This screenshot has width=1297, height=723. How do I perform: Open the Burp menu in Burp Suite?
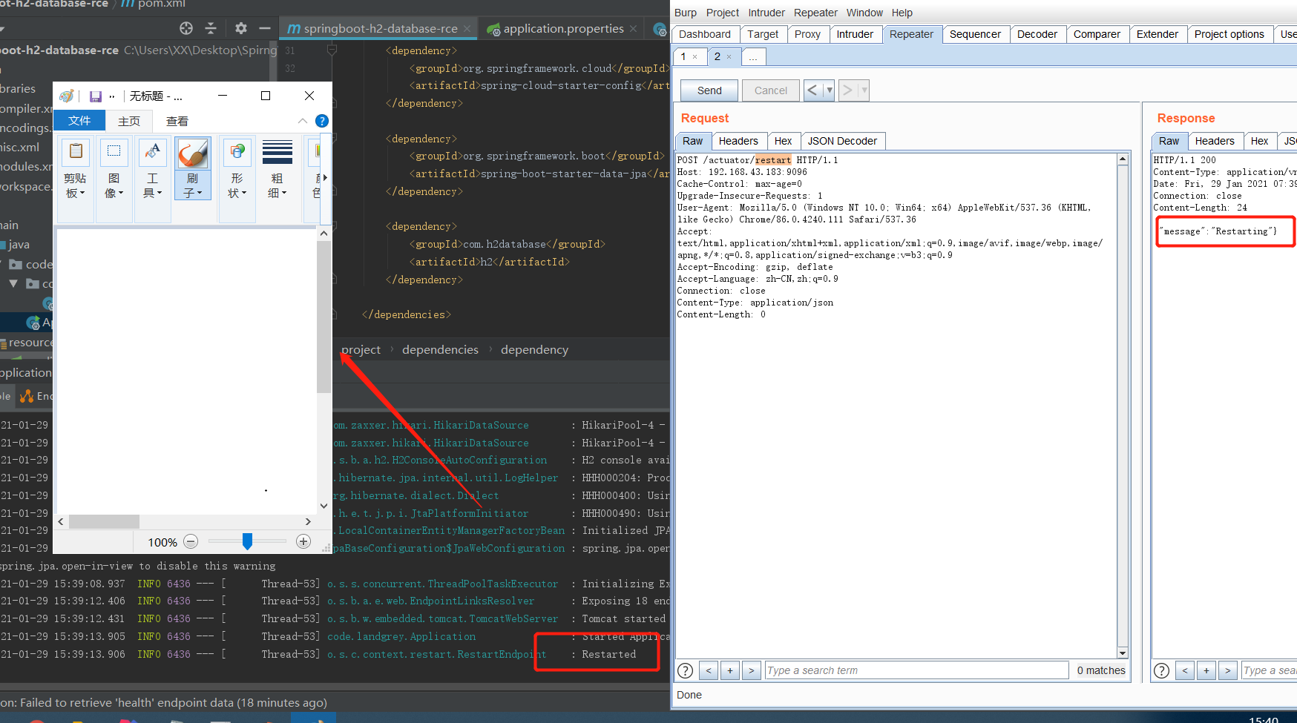tap(685, 13)
